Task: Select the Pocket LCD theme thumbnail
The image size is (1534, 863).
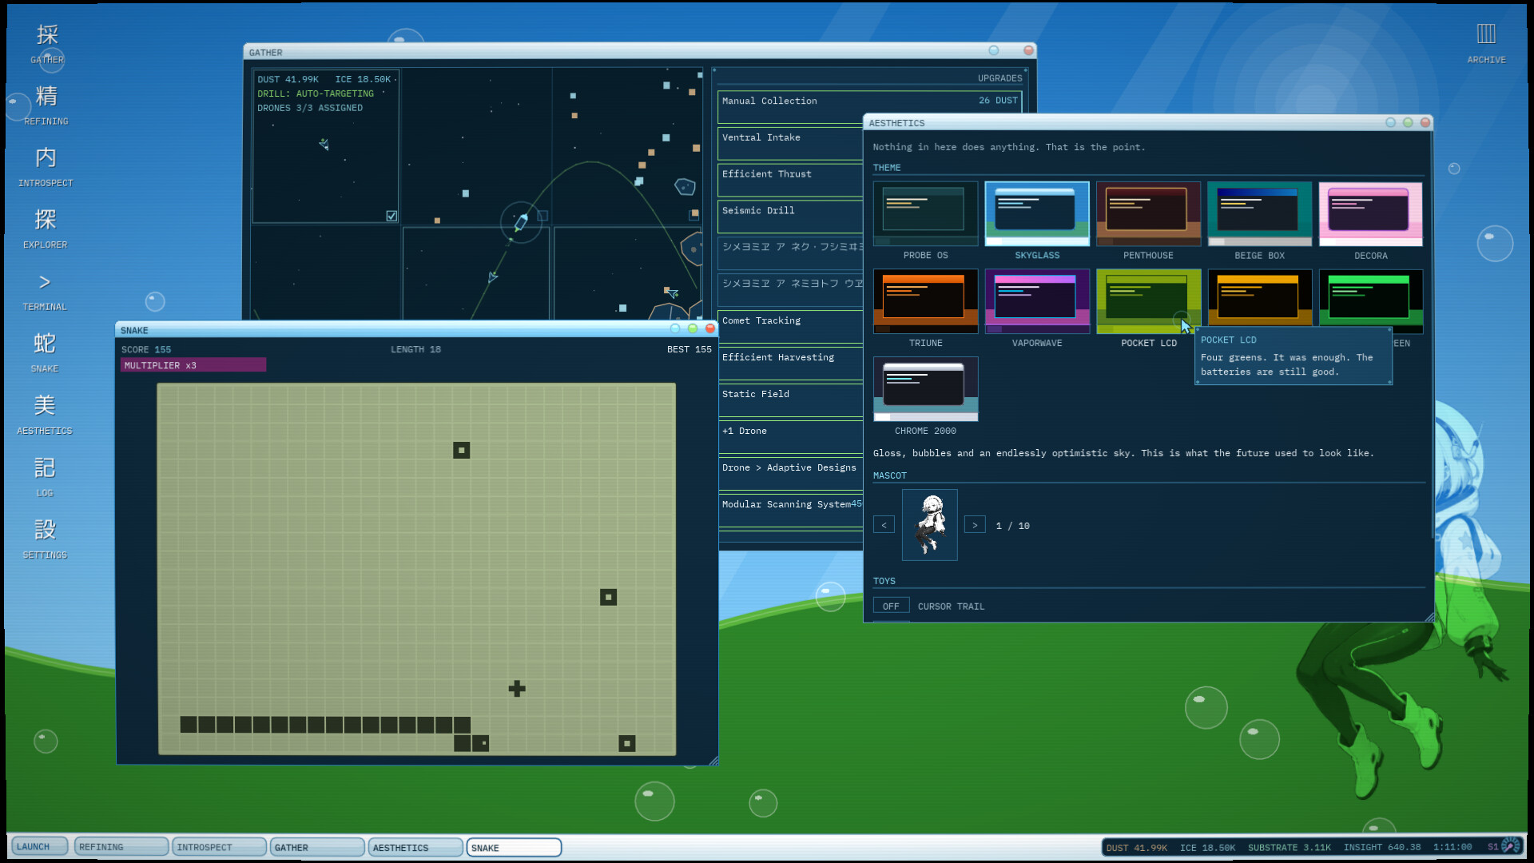Action: pos(1148,301)
